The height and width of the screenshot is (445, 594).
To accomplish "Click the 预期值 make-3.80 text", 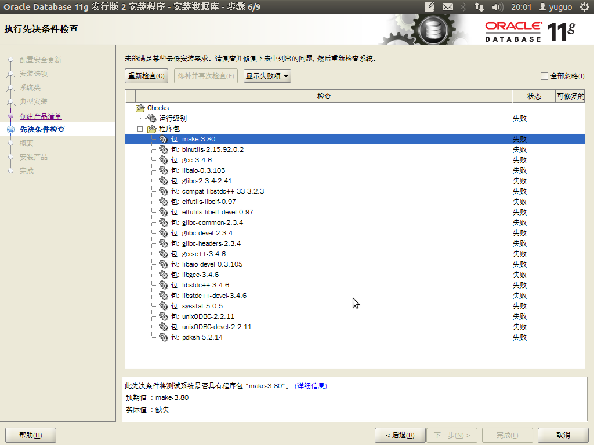I will pos(157,397).
